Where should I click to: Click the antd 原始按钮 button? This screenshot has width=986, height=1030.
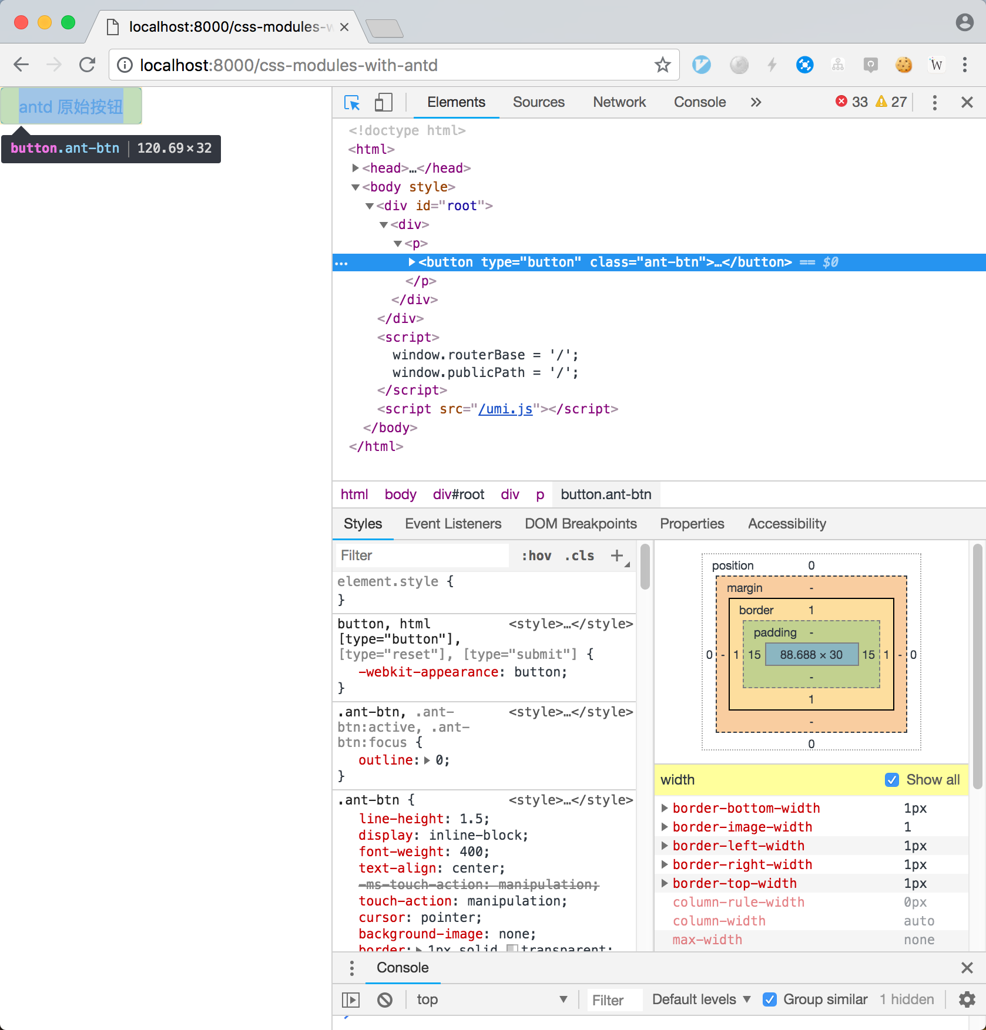[x=71, y=106]
